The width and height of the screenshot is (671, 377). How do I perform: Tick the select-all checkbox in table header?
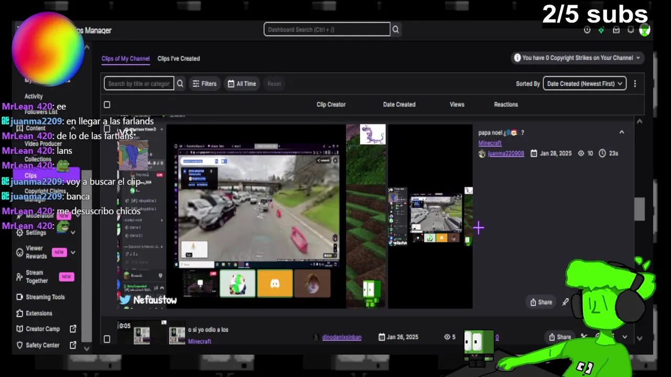point(107,105)
